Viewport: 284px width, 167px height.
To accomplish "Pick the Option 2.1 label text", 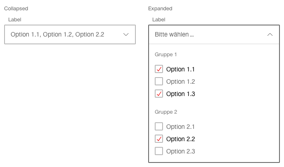I will [180, 127].
